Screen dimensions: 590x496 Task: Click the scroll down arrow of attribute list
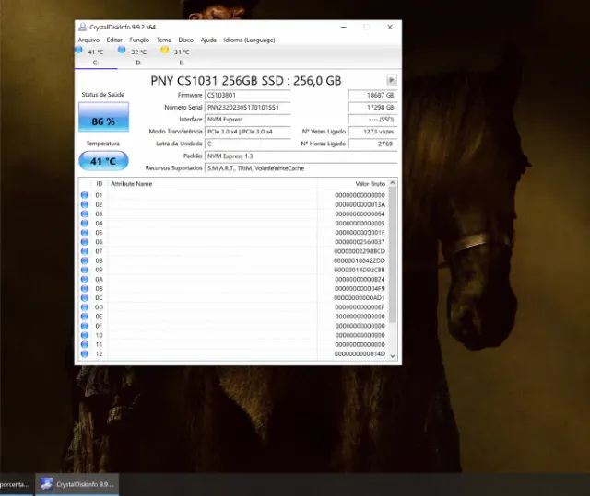(x=393, y=356)
